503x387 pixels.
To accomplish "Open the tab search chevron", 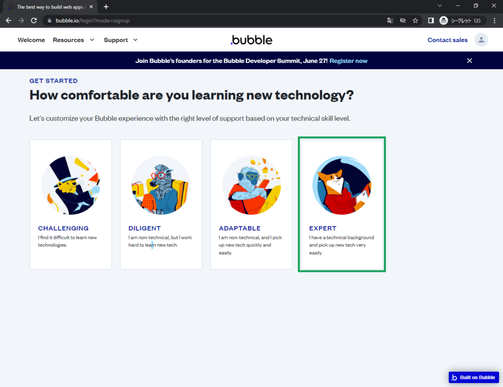I will click(x=440, y=6).
